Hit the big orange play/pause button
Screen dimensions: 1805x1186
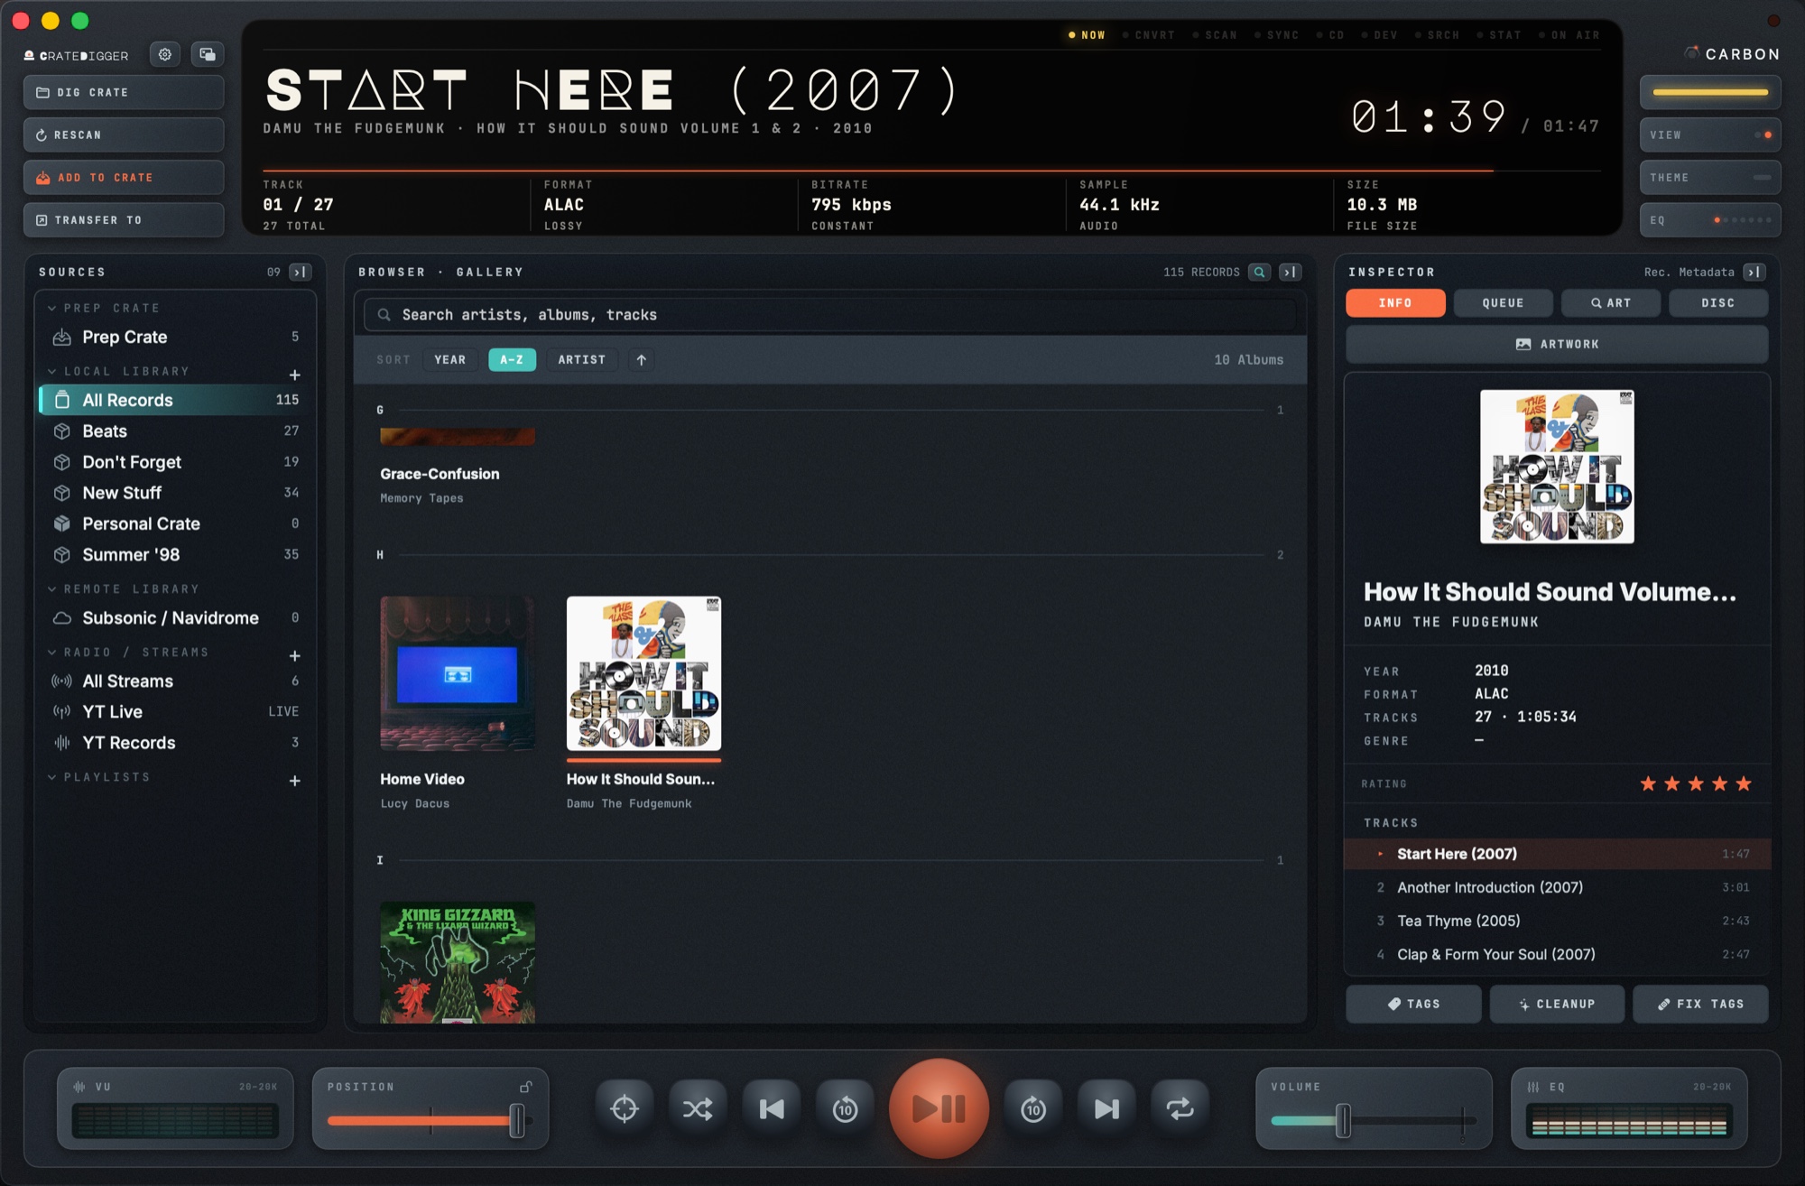coord(939,1108)
